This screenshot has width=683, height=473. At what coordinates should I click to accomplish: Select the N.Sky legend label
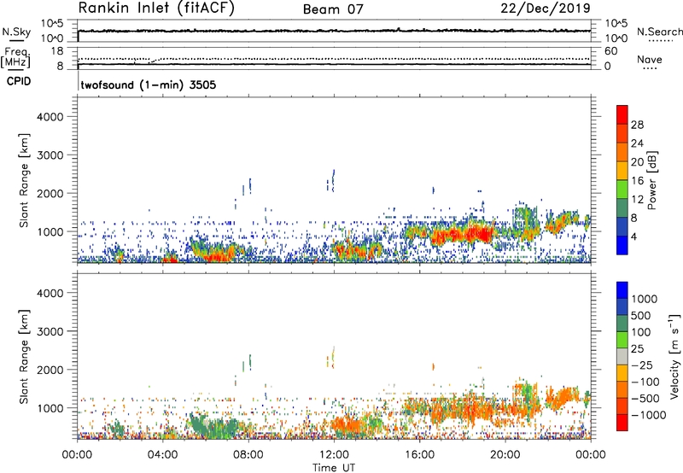pos(16,32)
